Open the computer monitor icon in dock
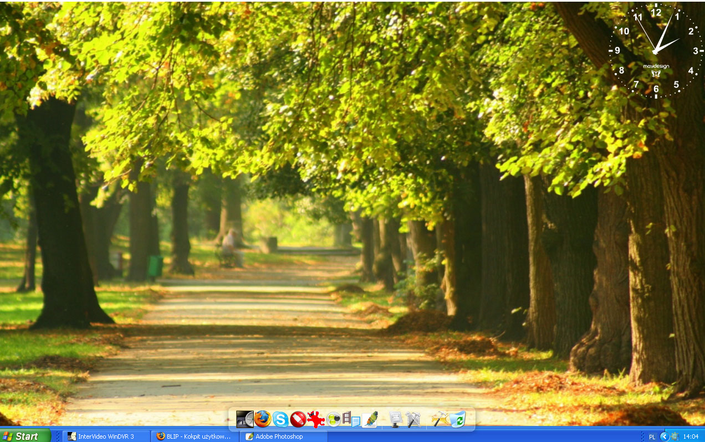Screen dimensions: 705x442 coord(395,419)
